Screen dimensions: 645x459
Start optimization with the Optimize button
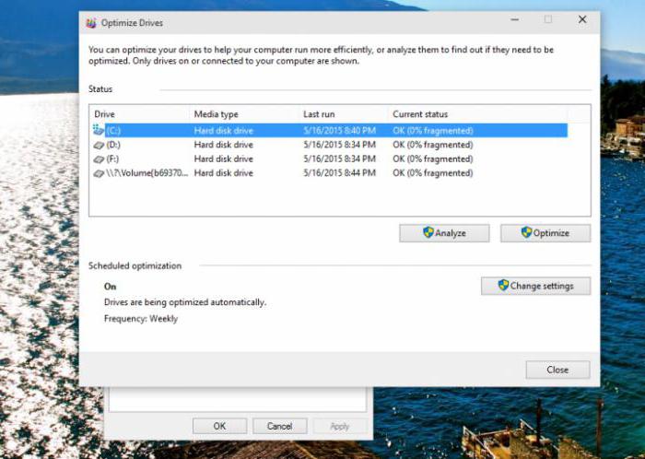(x=545, y=233)
